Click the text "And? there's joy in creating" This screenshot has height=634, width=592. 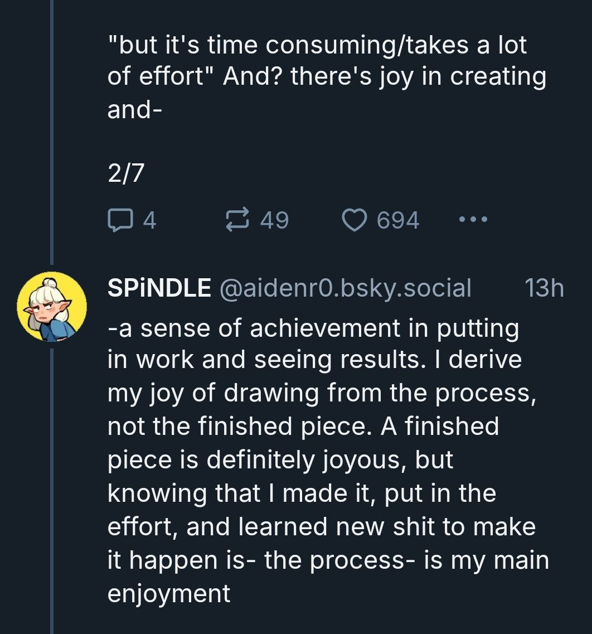tap(385, 78)
